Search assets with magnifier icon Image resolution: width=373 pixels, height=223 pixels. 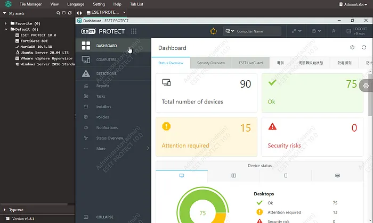pos(58,13)
